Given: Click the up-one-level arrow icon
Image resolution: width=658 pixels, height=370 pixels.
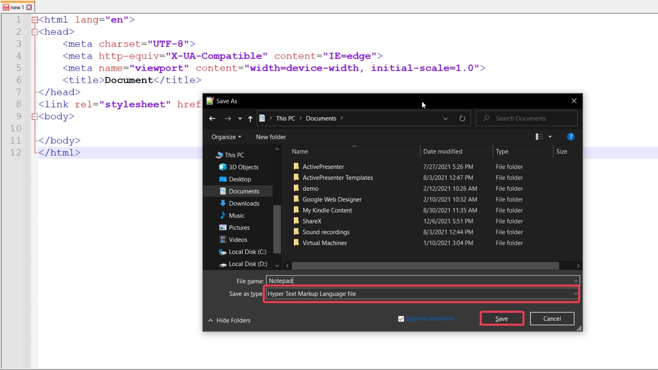Looking at the screenshot, I should tap(250, 119).
